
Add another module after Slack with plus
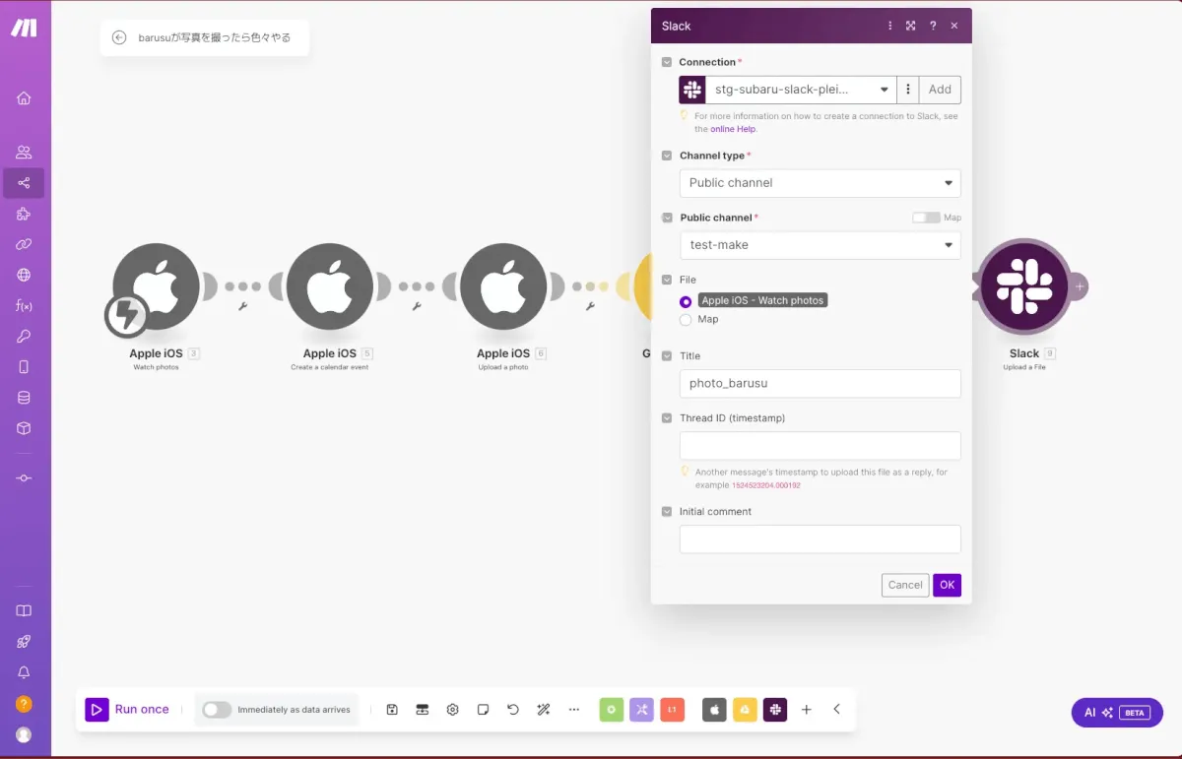point(1080,286)
